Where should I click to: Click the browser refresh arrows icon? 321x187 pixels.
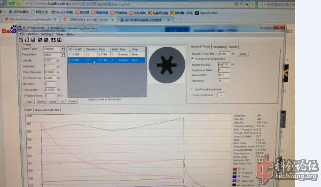pyautogui.click(x=247, y=4)
